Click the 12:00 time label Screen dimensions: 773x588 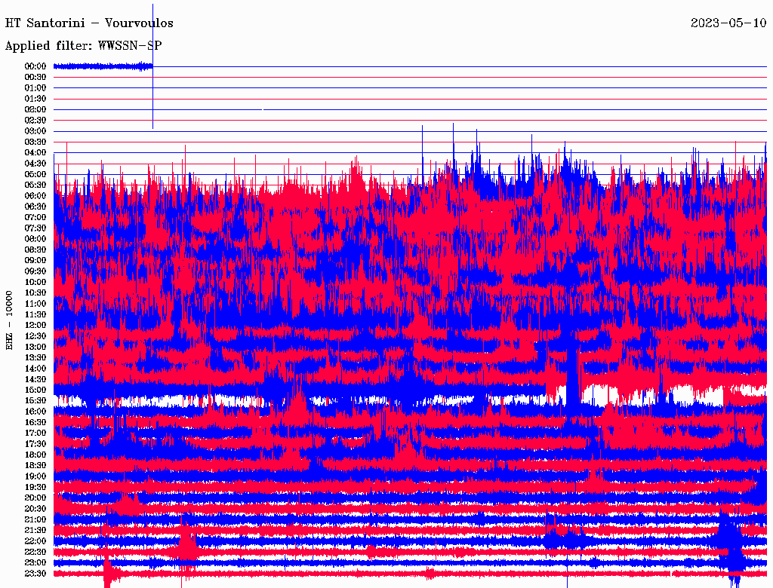pos(35,326)
